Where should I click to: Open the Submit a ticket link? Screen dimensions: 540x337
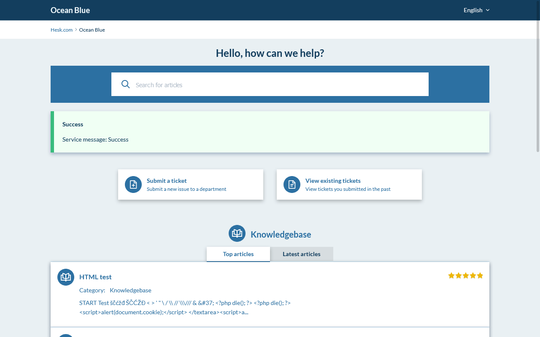pyautogui.click(x=191, y=185)
